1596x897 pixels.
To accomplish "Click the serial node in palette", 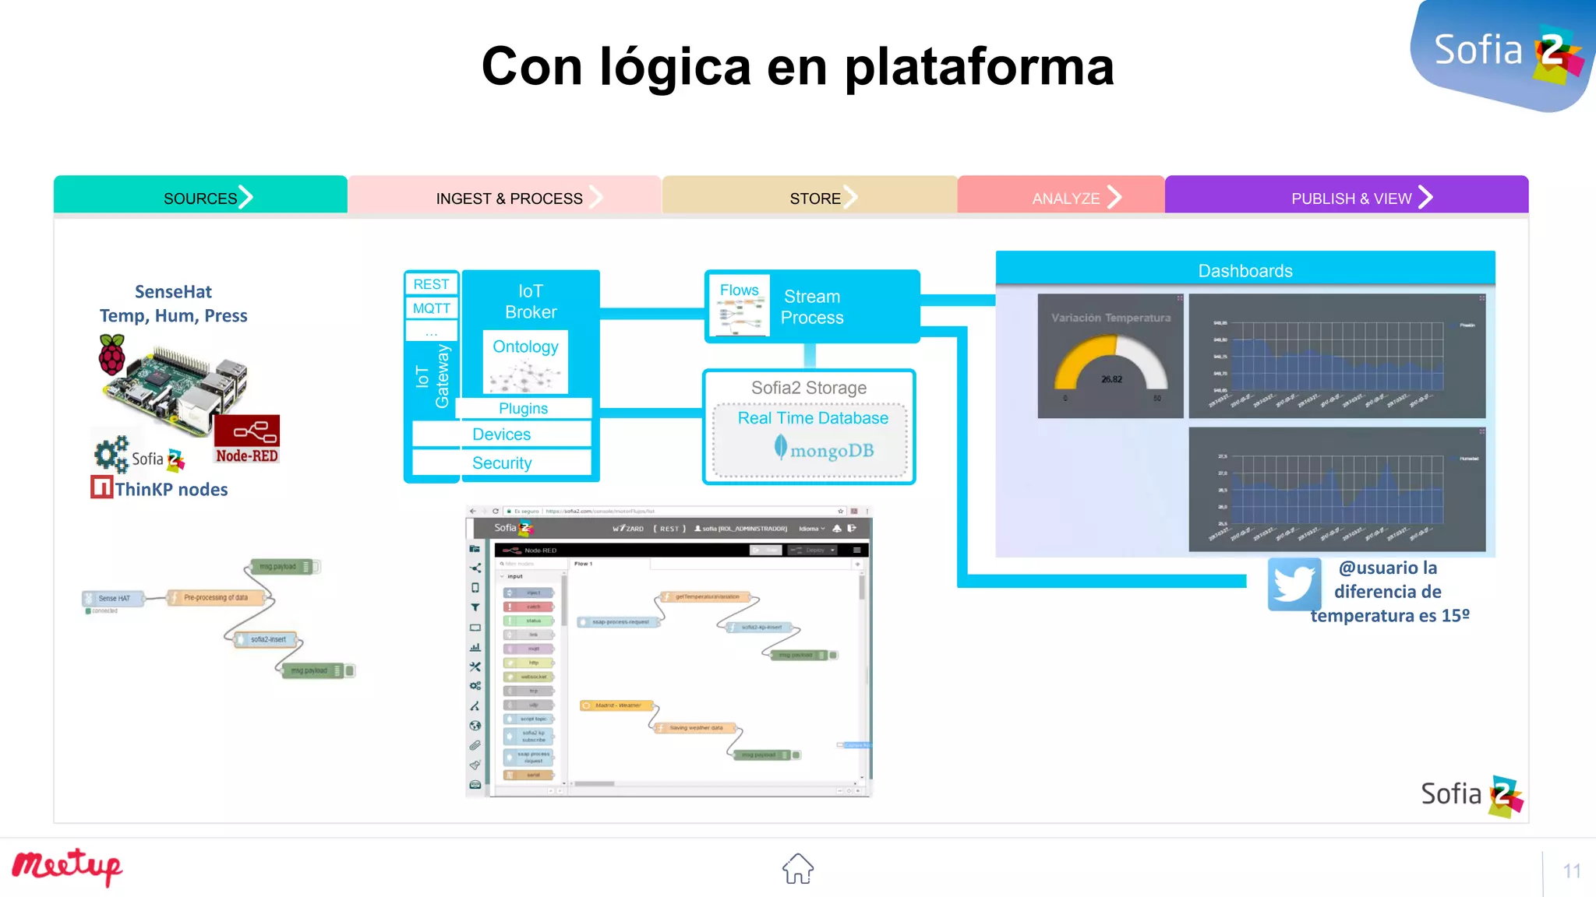I will [x=529, y=775].
